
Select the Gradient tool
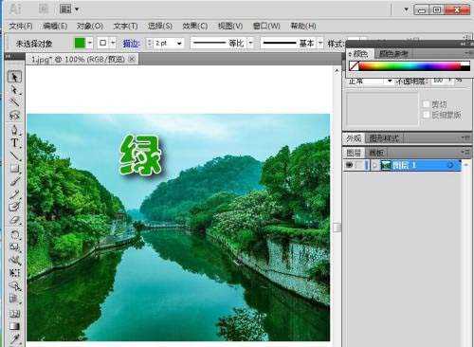pyautogui.click(x=14, y=326)
